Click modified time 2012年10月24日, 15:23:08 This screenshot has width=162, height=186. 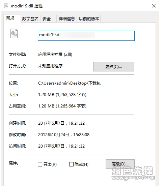click(x=64, y=135)
